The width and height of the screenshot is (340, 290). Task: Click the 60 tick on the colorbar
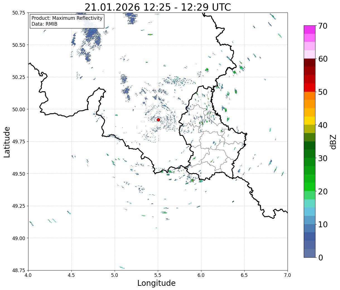click(x=322, y=59)
